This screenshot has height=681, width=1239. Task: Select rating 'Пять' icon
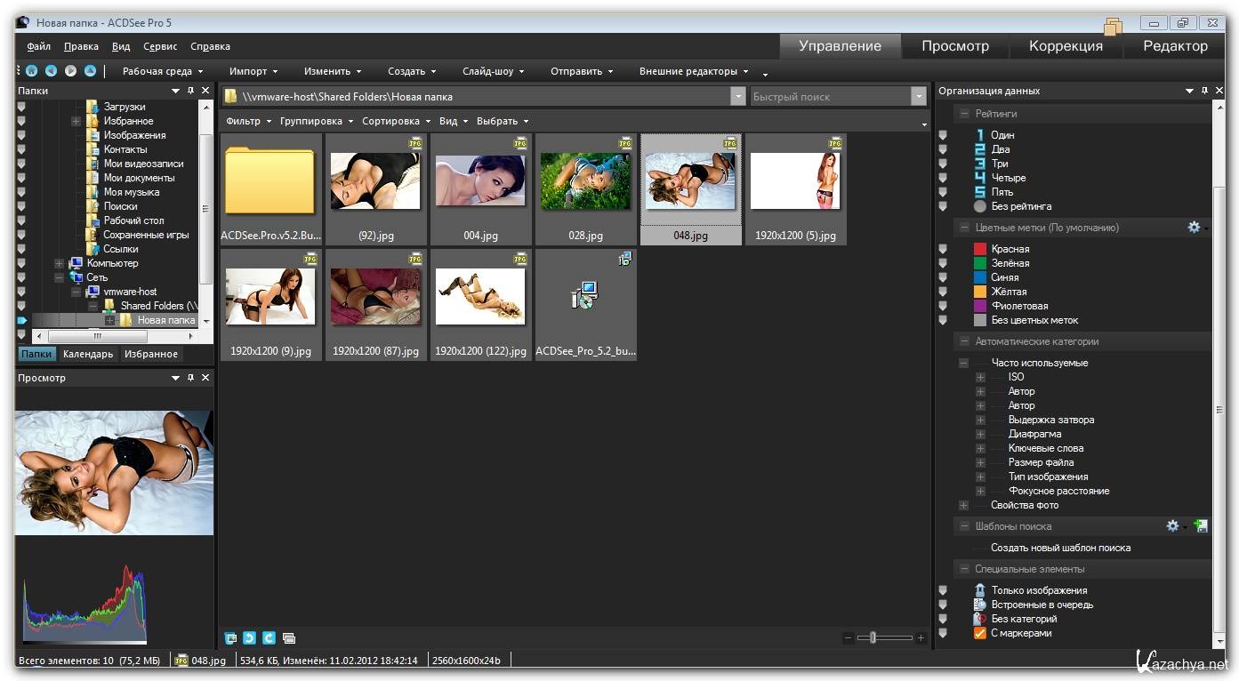pyautogui.click(x=980, y=192)
